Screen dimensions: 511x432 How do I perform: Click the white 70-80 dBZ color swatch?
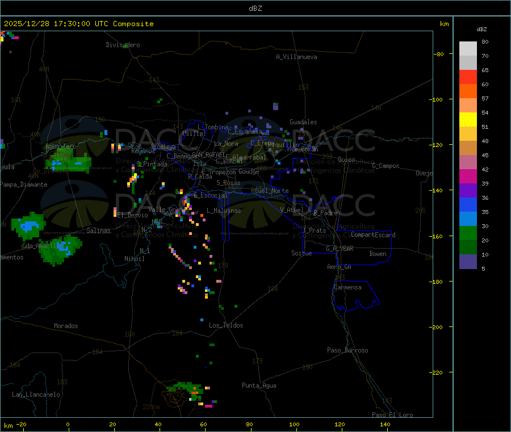pos(468,49)
